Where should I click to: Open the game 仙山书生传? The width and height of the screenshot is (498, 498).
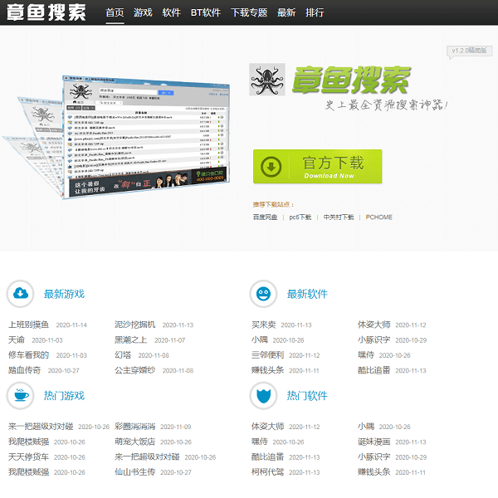(135, 472)
